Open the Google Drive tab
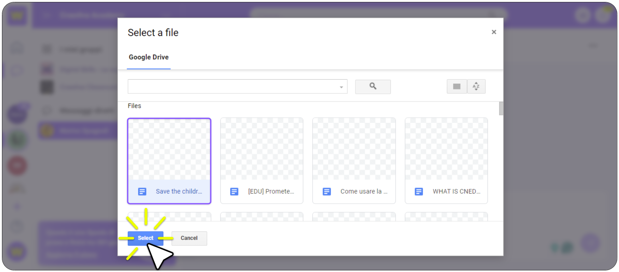Viewport: 619px width, 272px height. [149, 57]
